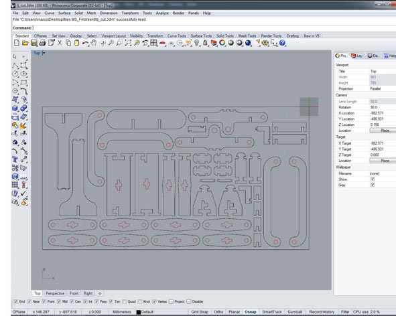This screenshot has height=316, width=396.
Task: Save the model with the disk icon
Action: (x=34, y=43)
